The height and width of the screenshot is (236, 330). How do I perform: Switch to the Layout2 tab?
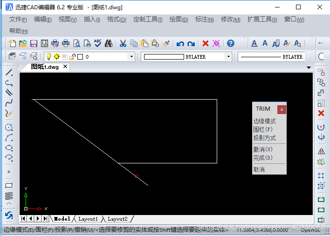click(117, 219)
